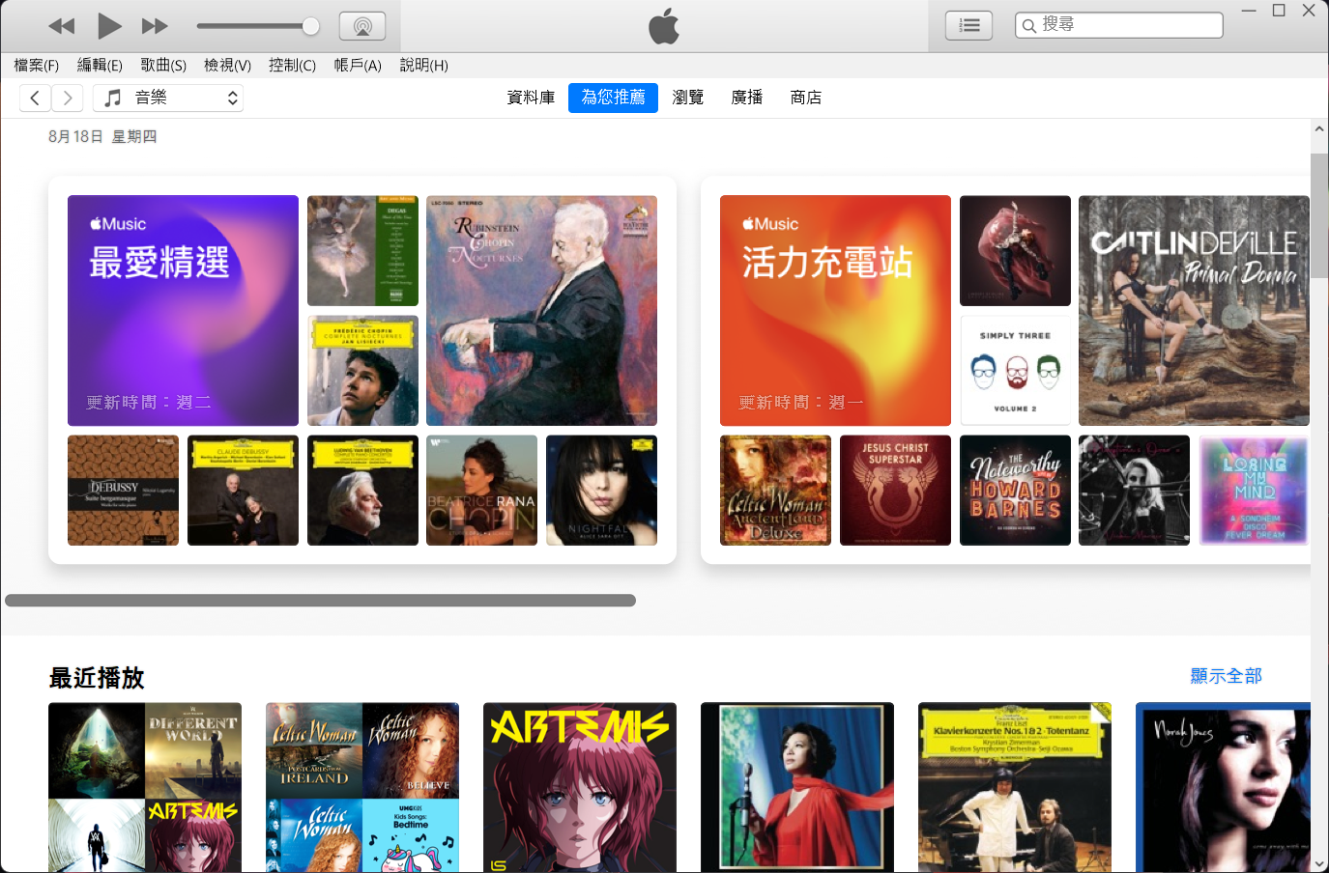Open the Celtic Woman collage in 最近播放

point(362,787)
